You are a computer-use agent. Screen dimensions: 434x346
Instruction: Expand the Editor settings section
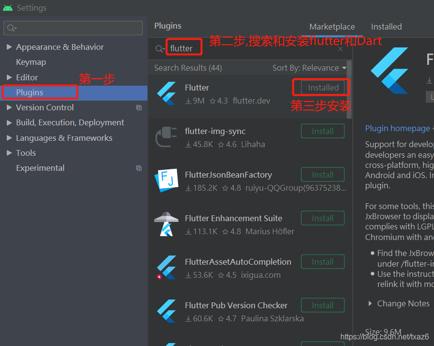[x=8, y=77]
